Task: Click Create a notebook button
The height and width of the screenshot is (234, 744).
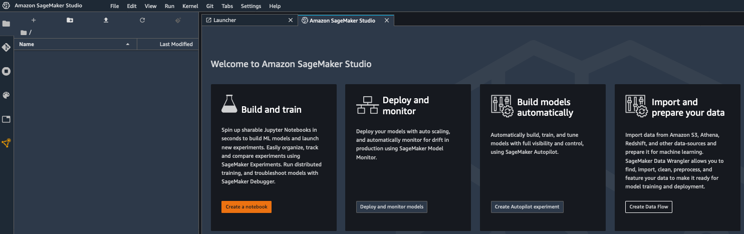Action: click(246, 207)
